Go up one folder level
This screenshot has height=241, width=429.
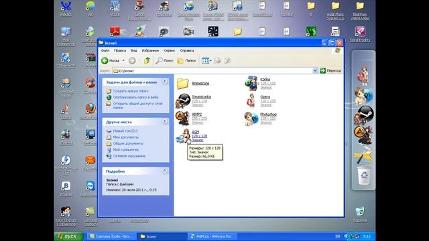(147, 60)
